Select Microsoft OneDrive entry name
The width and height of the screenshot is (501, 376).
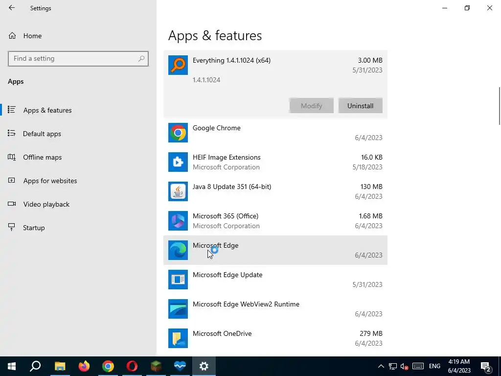point(222,333)
